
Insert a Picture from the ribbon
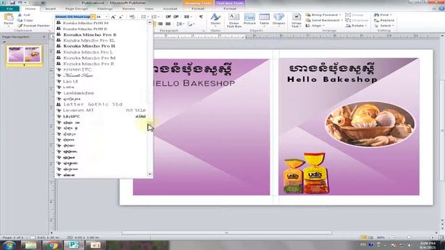[250, 20]
